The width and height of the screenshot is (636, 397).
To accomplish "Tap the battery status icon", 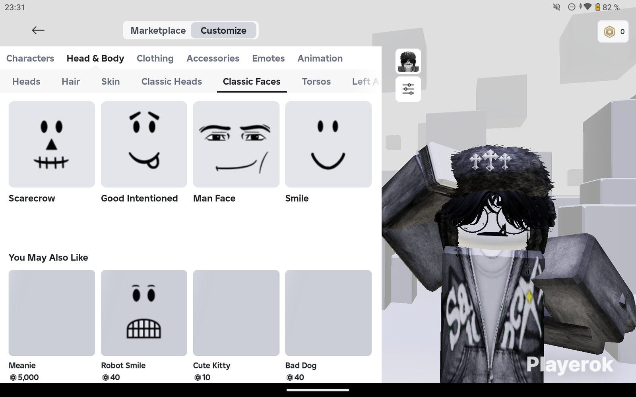I will 597,7.
